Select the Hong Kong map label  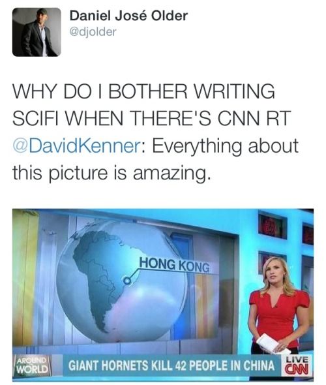175,265
